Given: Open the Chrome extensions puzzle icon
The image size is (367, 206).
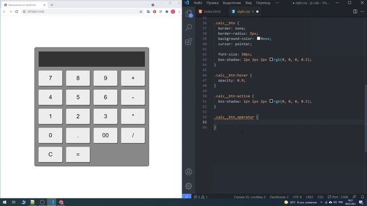Looking at the screenshot, I should [167, 11].
